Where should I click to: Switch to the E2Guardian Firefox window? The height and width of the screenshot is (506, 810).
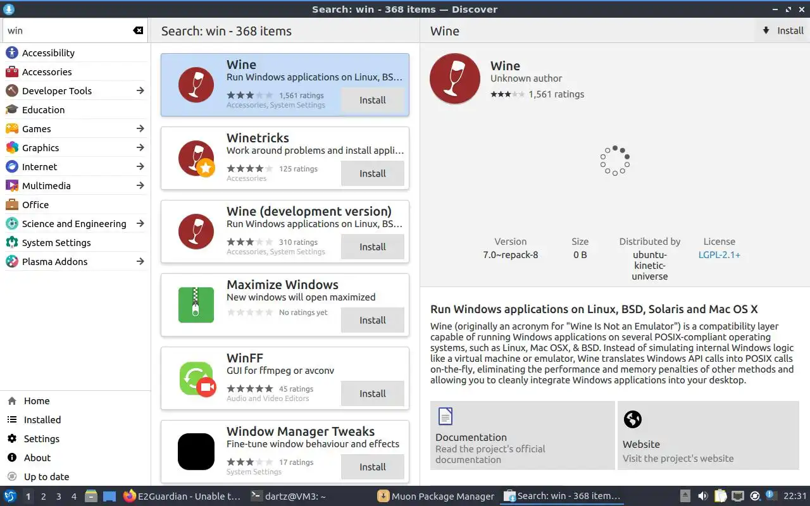click(x=182, y=496)
